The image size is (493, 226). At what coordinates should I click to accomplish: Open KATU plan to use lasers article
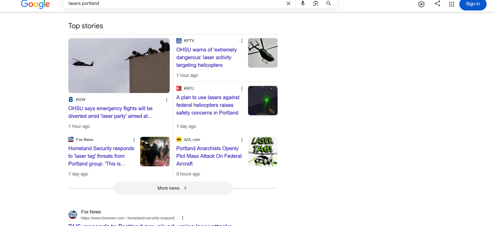pos(208,105)
